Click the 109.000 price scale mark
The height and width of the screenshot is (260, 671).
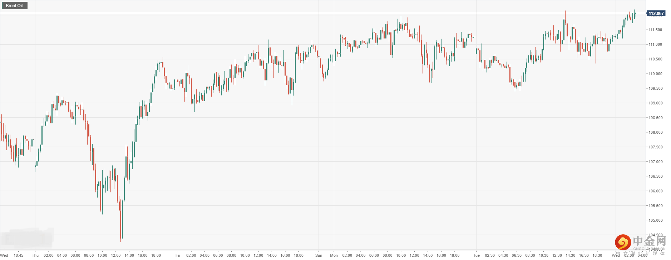pos(655,103)
